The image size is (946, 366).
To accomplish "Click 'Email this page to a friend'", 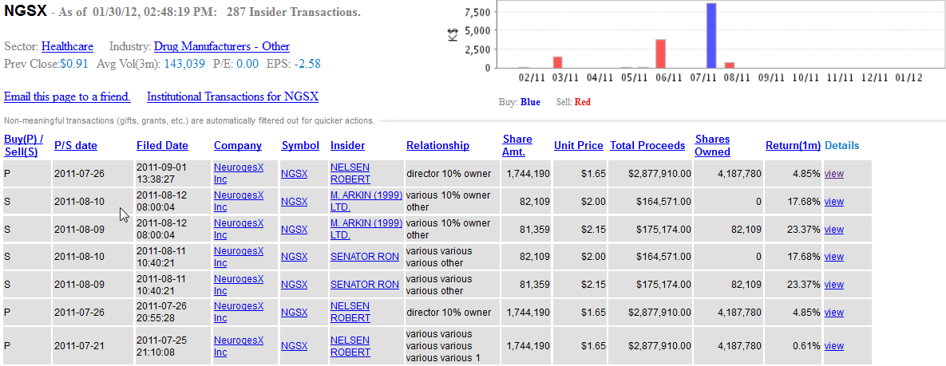I will click(x=68, y=96).
